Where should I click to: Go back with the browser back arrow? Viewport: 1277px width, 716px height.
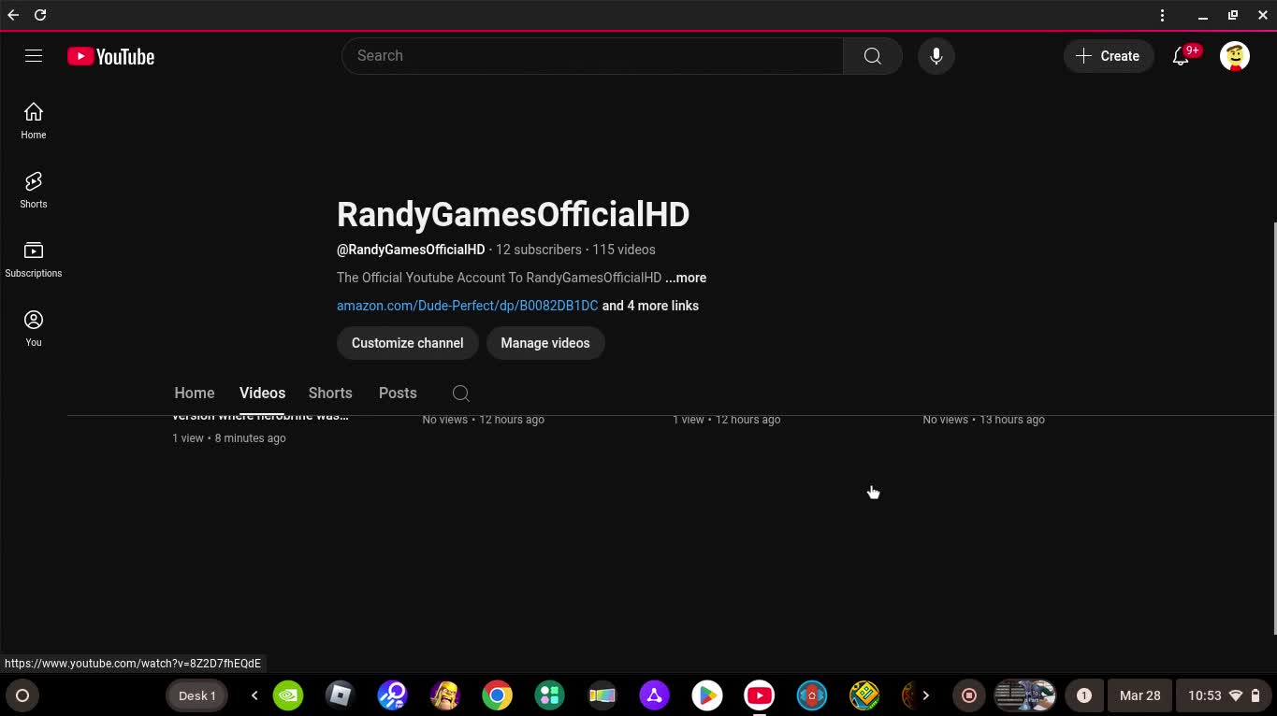click(13, 15)
